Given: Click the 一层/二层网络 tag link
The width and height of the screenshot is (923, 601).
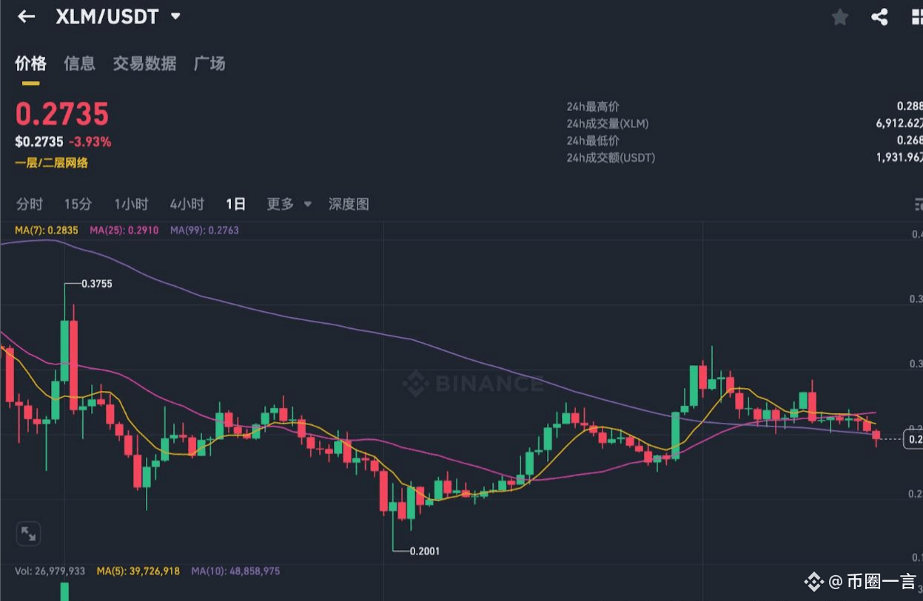Looking at the screenshot, I should tap(51, 163).
